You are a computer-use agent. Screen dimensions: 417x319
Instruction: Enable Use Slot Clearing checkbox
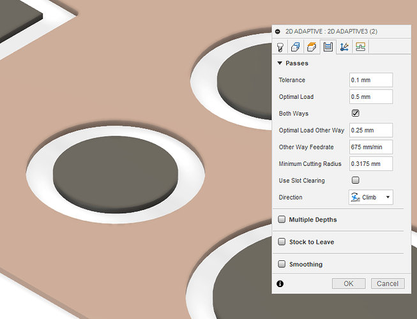pyautogui.click(x=356, y=181)
